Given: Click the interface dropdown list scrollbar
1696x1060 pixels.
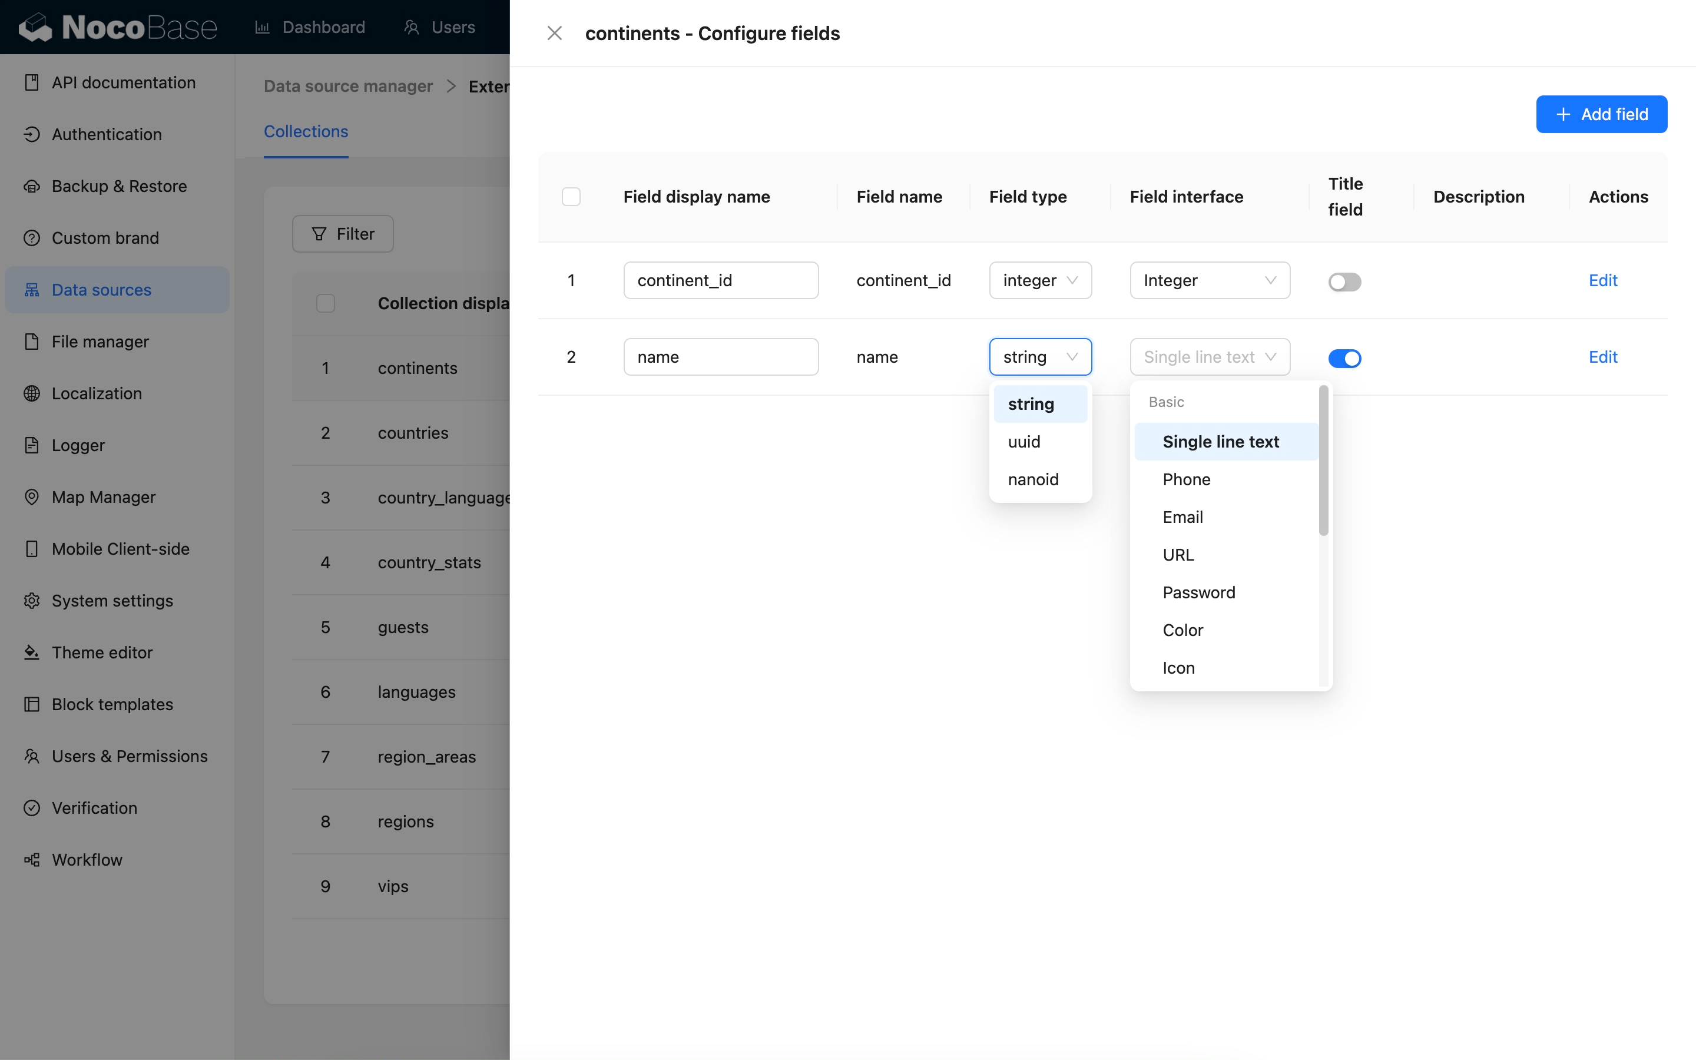Looking at the screenshot, I should (1323, 461).
